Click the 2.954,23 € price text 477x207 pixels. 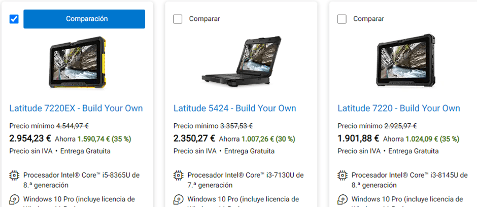coord(30,139)
